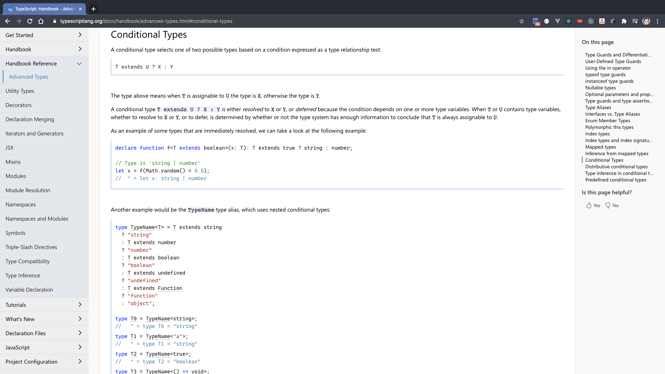
Task: Jump to Distributive conditional types section
Action: (616, 167)
